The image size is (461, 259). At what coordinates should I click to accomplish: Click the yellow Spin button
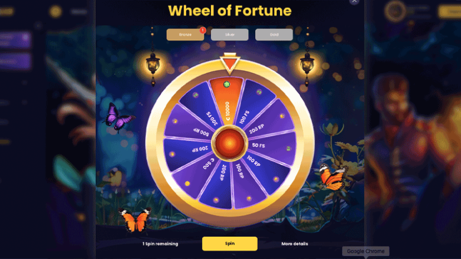(230, 244)
